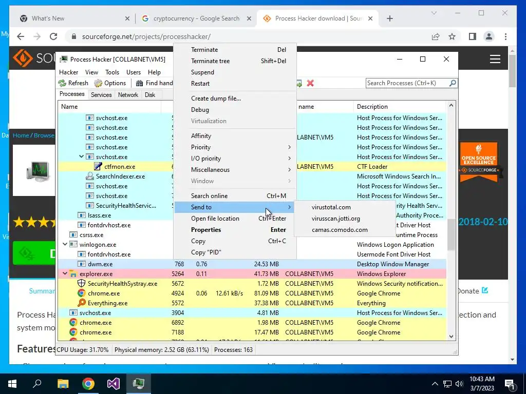526x394 pixels.
Task: Go back with the browser back arrow
Action: click(21, 36)
